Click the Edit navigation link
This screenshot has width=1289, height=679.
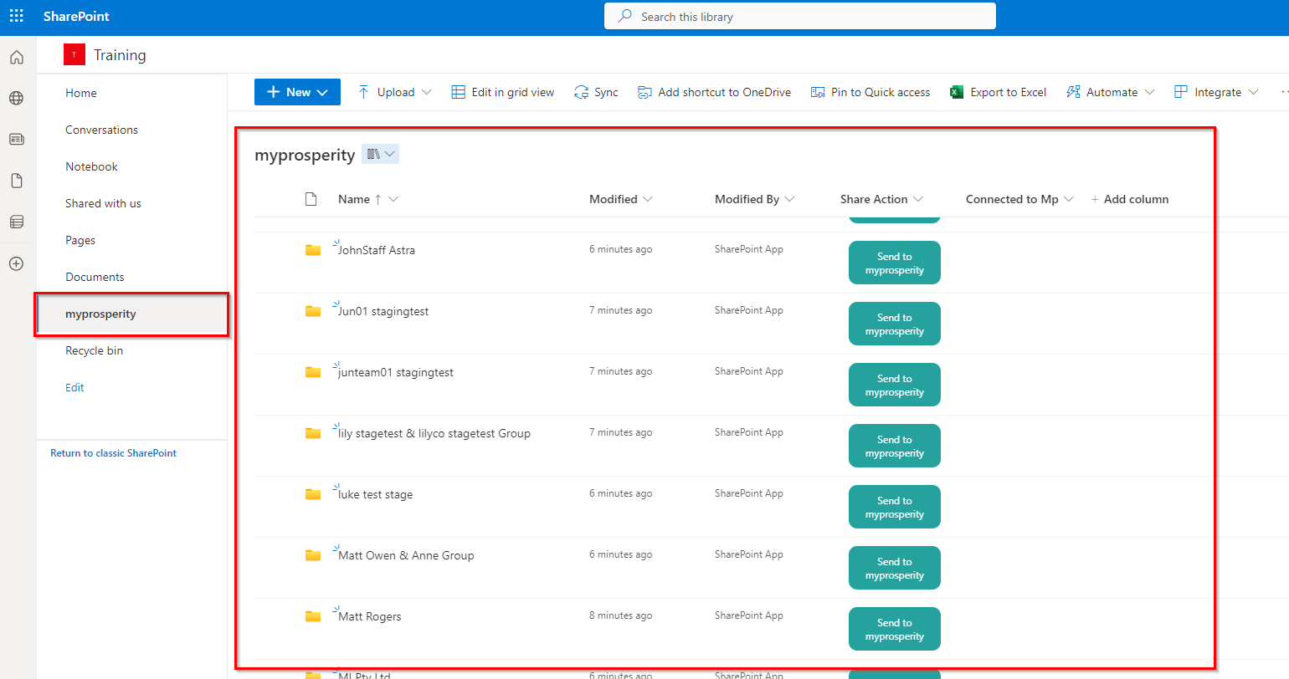pos(74,387)
